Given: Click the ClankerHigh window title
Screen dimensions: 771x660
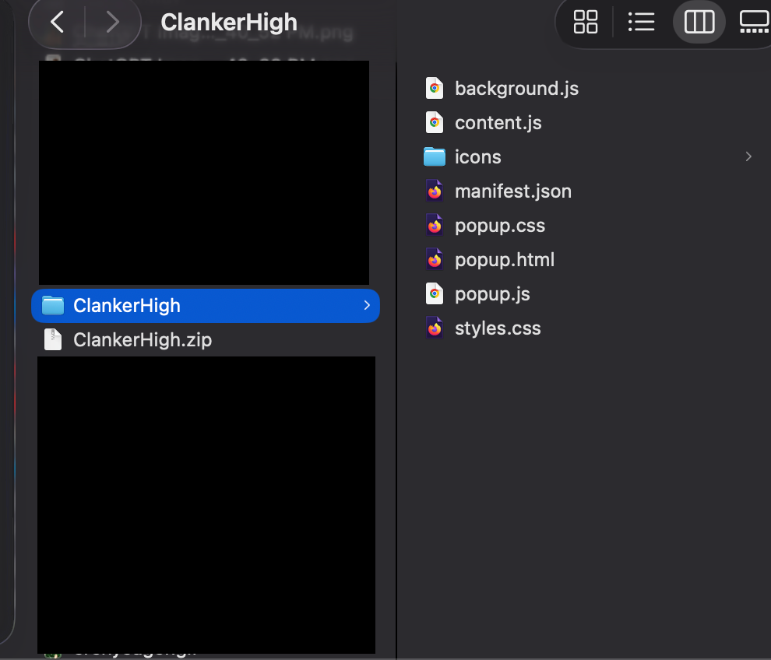Looking at the screenshot, I should point(229,23).
